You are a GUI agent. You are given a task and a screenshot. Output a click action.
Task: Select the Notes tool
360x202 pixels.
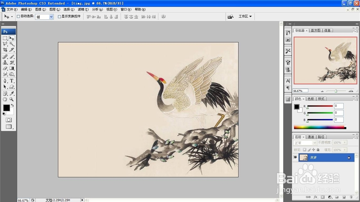(5, 93)
